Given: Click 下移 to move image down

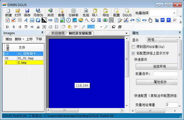Looking at the screenshot, I should click(39, 39).
